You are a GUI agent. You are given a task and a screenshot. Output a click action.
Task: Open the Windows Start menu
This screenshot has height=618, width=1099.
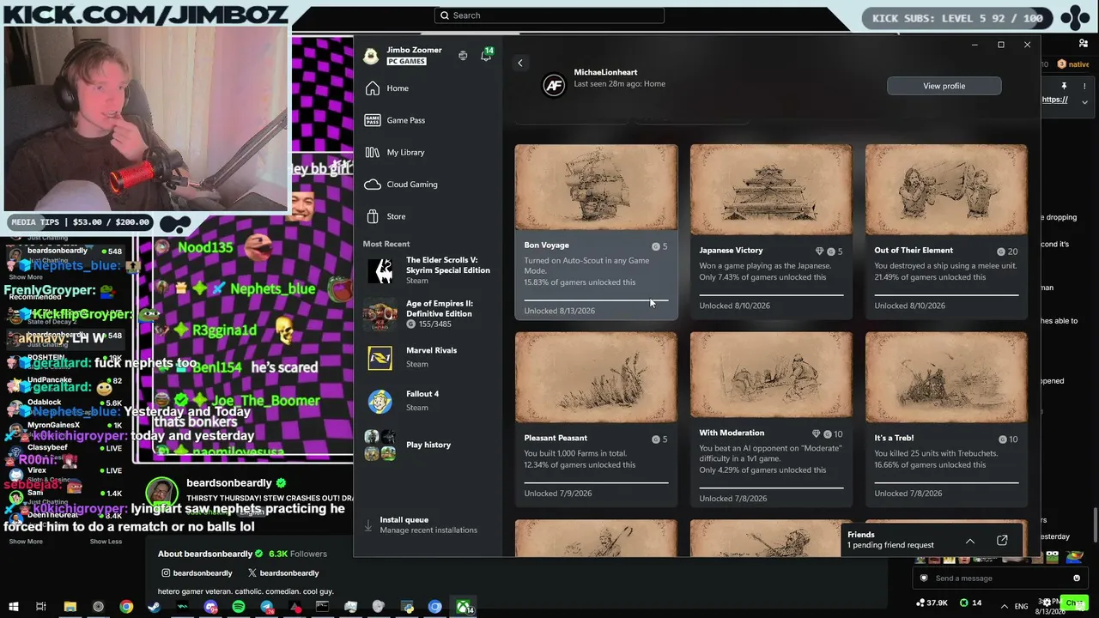[13, 607]
